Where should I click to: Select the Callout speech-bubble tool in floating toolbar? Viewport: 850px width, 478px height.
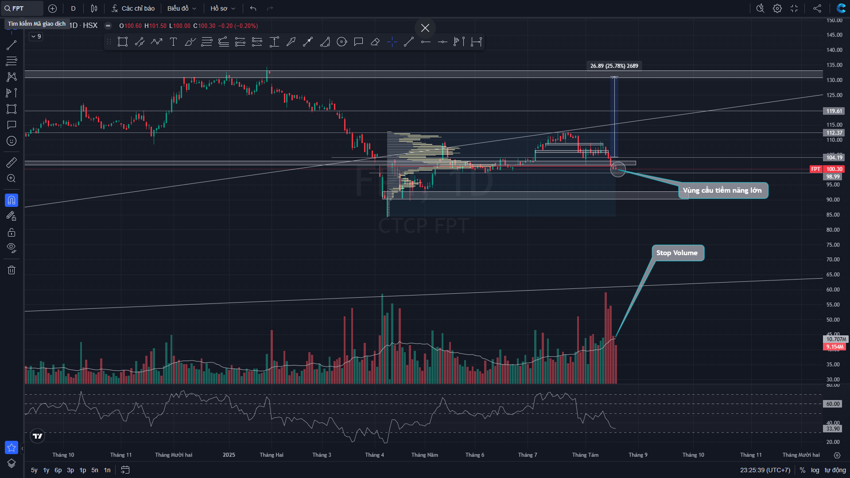(x=358, y=42)
